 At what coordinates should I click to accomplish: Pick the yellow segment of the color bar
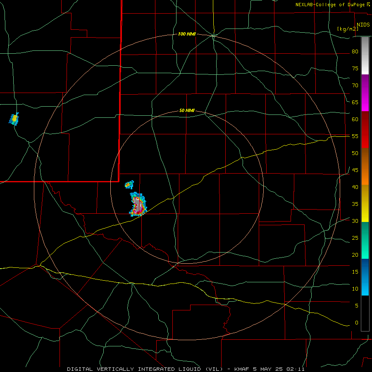(365, 203)
